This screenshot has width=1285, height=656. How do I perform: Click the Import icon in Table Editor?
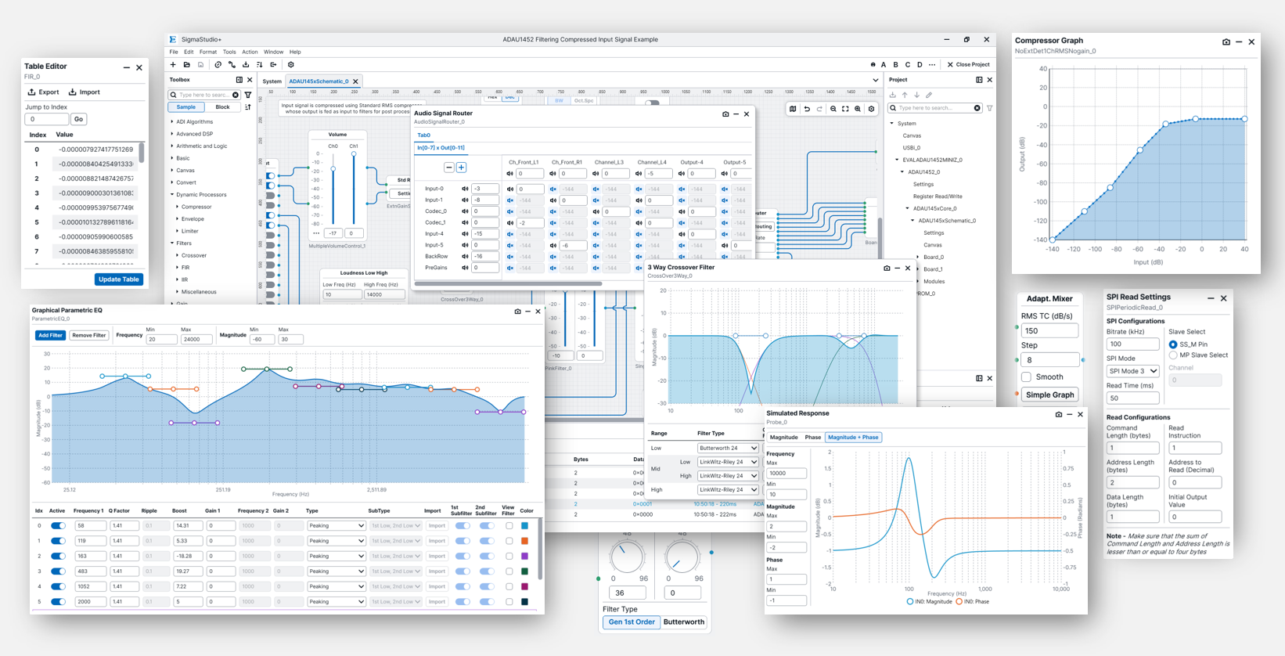[x=72, y=92]
